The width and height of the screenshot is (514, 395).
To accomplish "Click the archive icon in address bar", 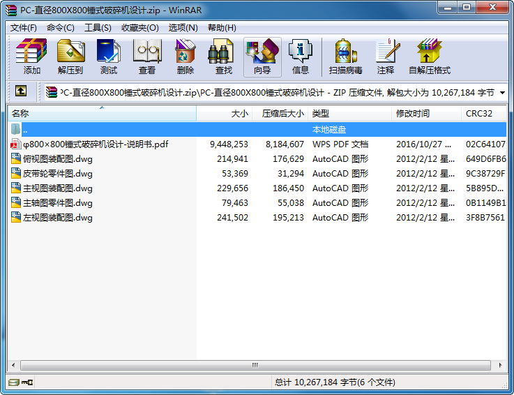I will (x=52, y=92).
